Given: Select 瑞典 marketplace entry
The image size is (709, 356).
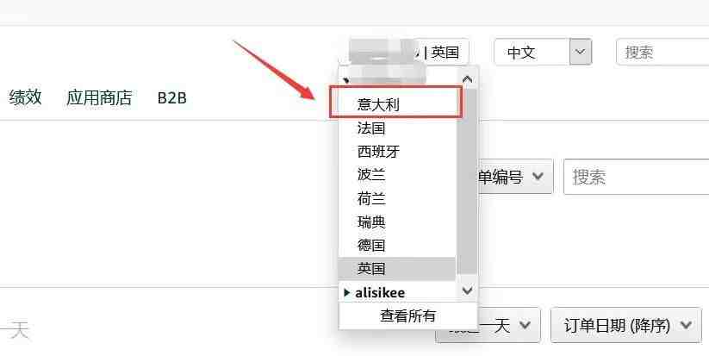Looking at the screenshot, I should (397, 222).
